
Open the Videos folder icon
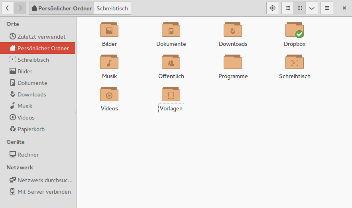tap(109, 94)
